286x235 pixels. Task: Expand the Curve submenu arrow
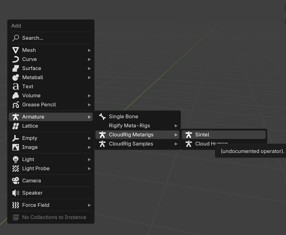89,59
